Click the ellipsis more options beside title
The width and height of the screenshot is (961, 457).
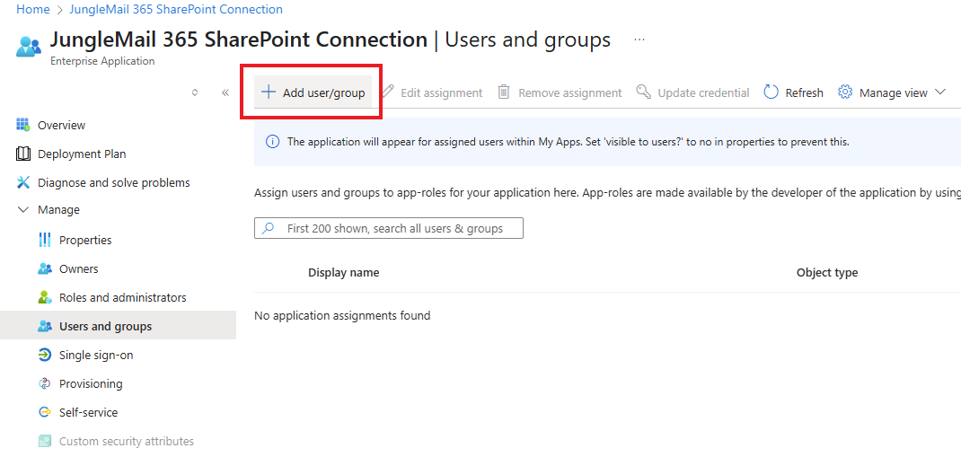tap(639, 40)
